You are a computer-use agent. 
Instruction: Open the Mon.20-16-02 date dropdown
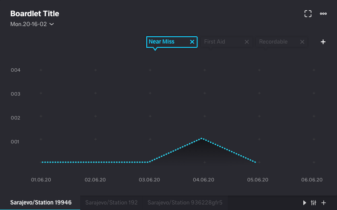[x=32, y=24]
